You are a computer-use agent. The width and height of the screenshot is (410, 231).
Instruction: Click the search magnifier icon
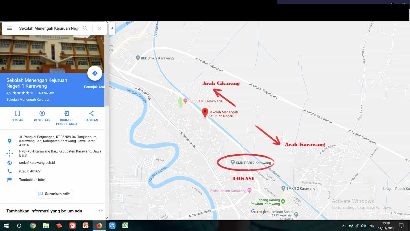[x=85, y=28]
